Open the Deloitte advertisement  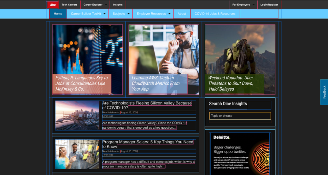pyautogui.click(x=240, y=154)
